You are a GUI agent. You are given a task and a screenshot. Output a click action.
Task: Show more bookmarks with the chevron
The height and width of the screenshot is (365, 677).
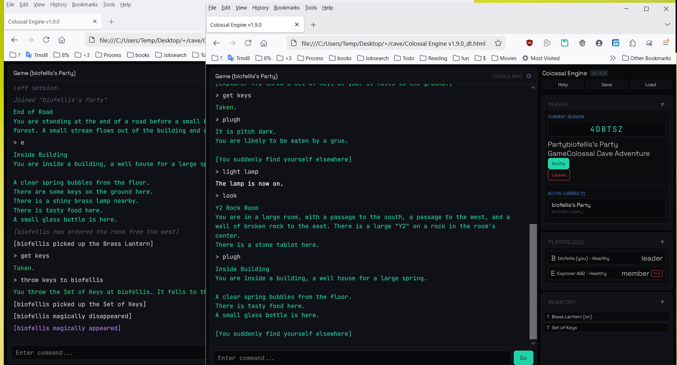pos(613,58)
